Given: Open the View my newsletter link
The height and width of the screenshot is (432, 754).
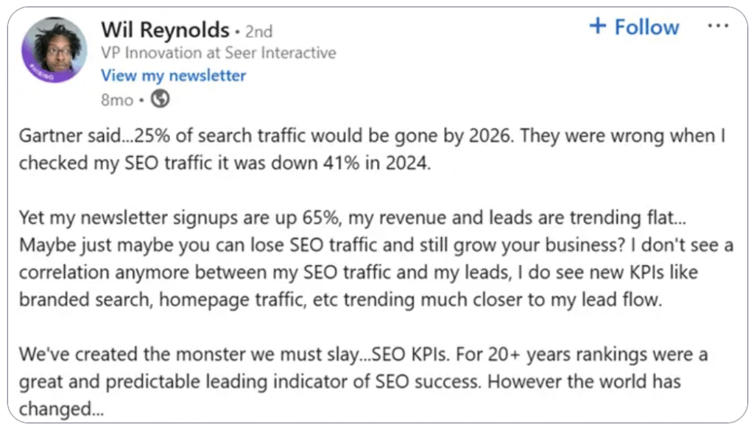Looking at the screenshot, I should (173, 76).
